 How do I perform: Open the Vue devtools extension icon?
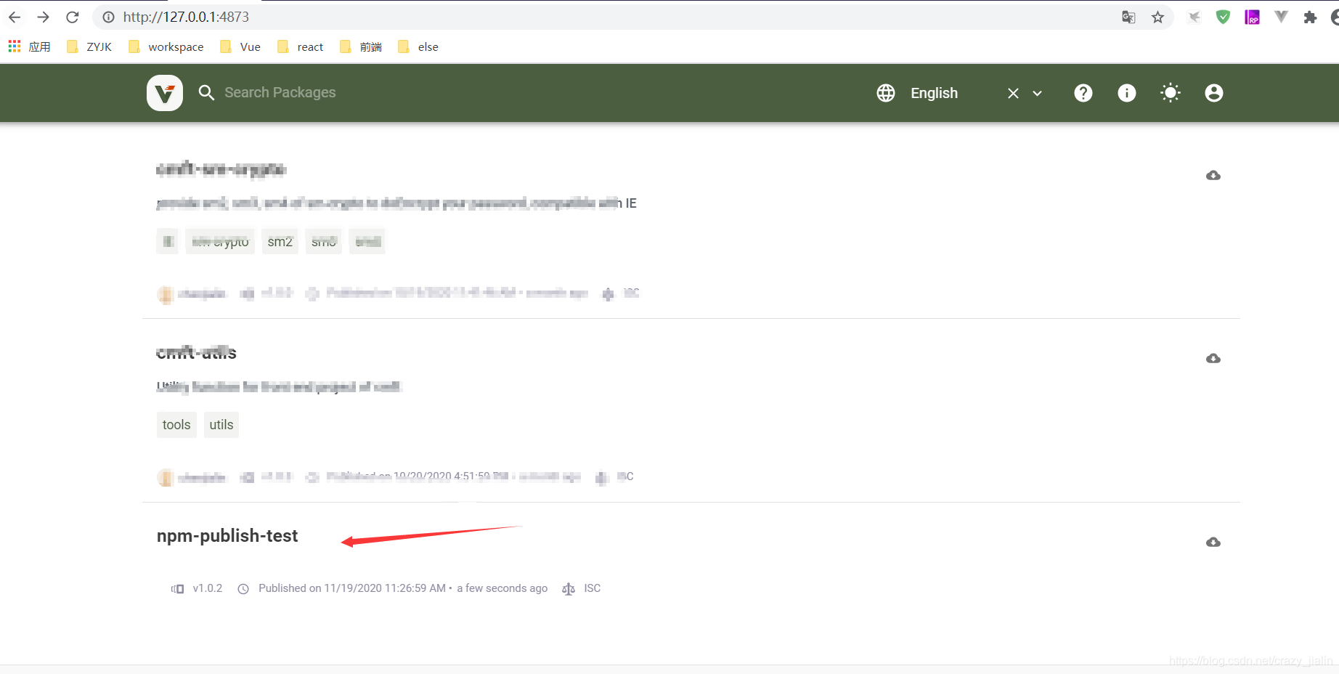(1281, 17)
